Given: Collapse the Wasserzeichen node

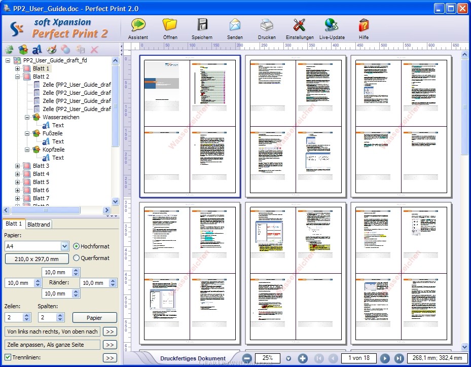Looking at the screenshot, I should coord(27,117).
